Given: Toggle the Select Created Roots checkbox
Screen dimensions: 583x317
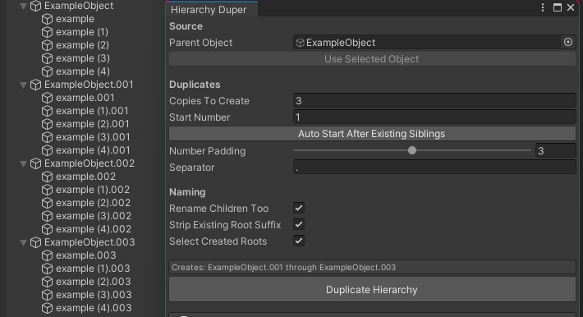Looking at the screenshot, I should point(299,241).
